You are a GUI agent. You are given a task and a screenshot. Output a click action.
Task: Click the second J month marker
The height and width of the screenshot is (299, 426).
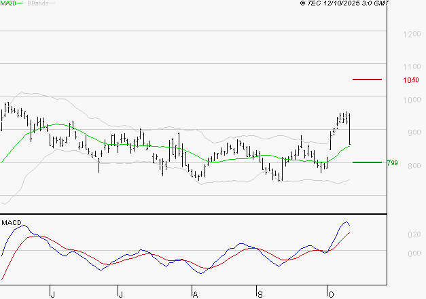[121, 294]
